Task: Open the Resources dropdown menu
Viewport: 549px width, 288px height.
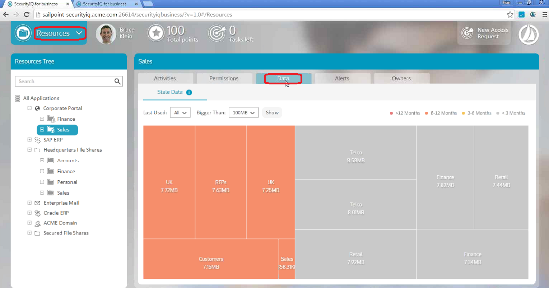Action: pos(60,33)
